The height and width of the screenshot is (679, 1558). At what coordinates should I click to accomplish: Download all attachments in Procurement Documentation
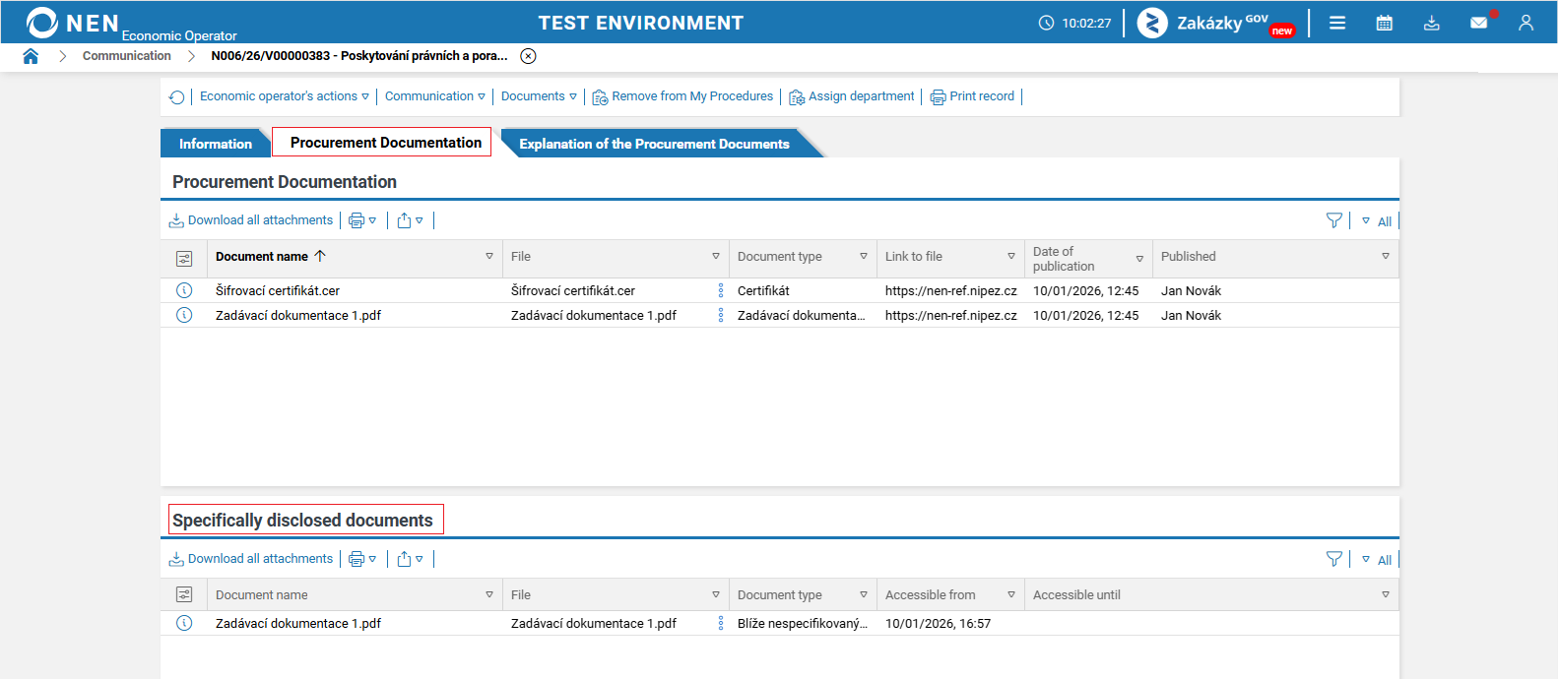point(251,220)
